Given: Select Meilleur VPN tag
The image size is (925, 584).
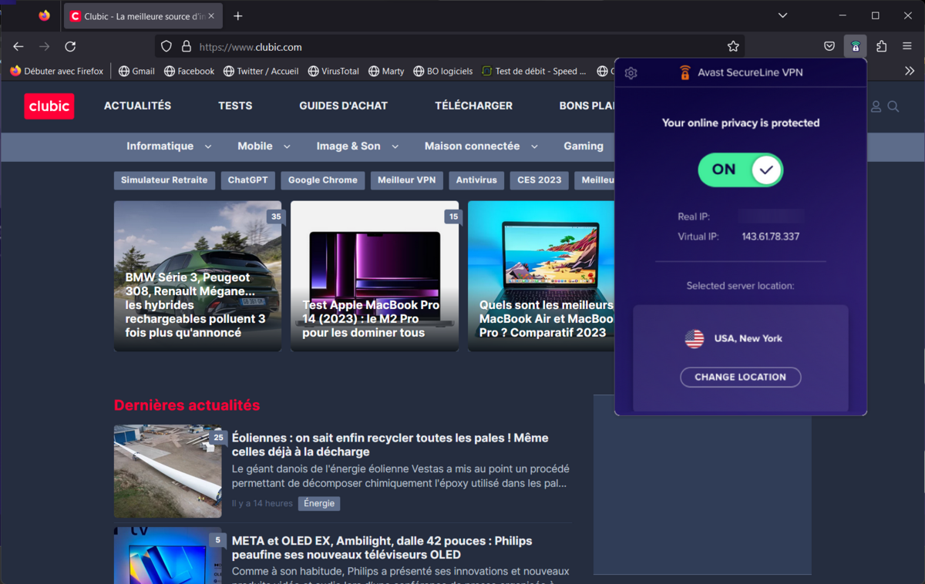Looking at the screenshot, I should pos(407,180).
